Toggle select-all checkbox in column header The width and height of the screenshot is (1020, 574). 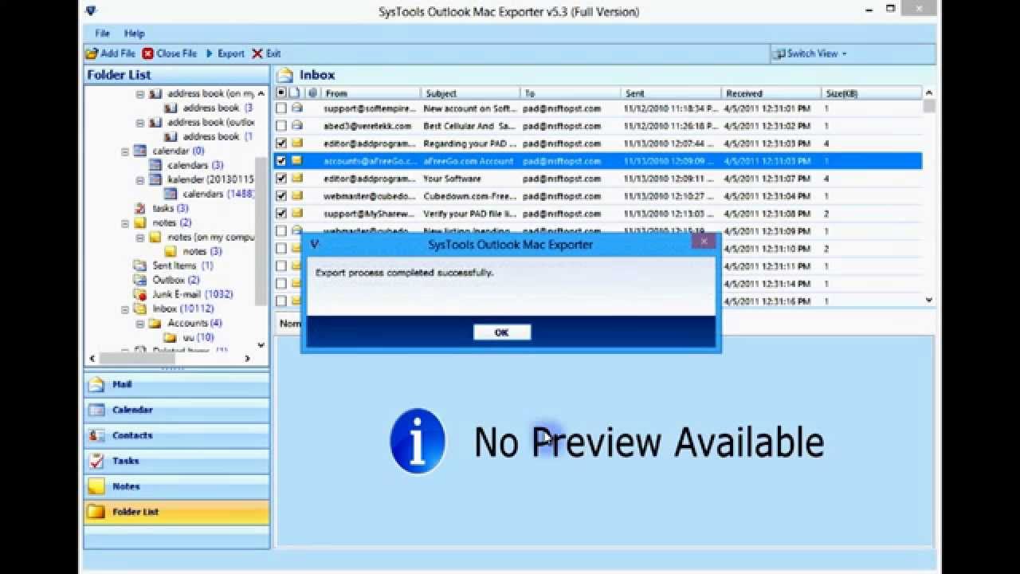[x=281, y=93]
